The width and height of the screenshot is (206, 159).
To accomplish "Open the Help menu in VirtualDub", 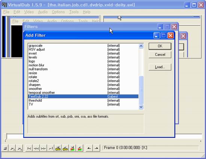I will (x=87, y=12).
